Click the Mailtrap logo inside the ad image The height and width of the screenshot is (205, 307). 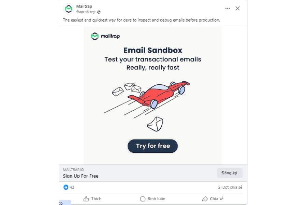[106, 35]
